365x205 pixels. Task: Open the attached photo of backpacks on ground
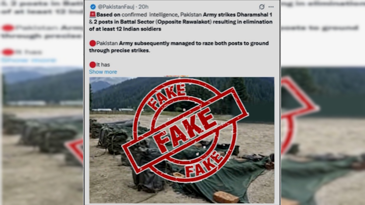click(182, 140)
